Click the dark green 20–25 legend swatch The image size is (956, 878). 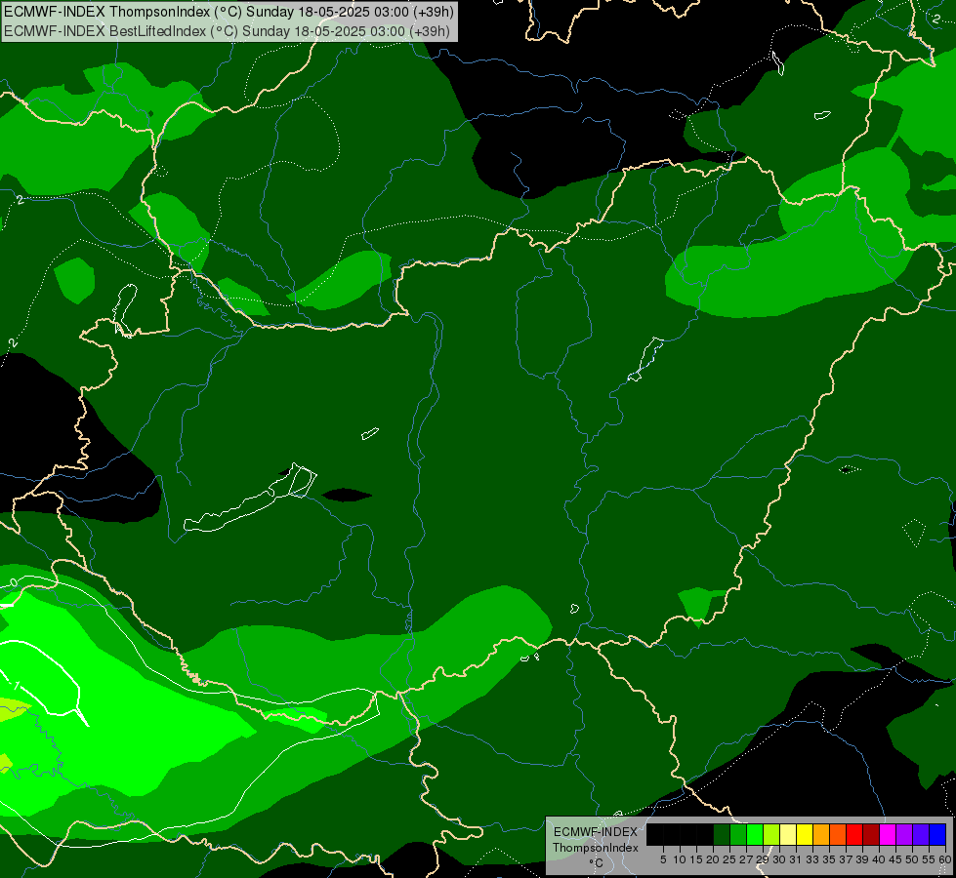pos(722,834)
